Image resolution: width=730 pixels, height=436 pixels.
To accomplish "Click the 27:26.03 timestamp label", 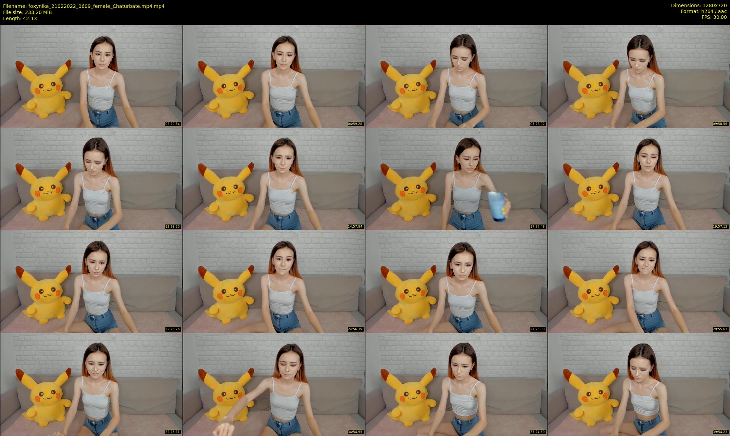I will (538, 329).
